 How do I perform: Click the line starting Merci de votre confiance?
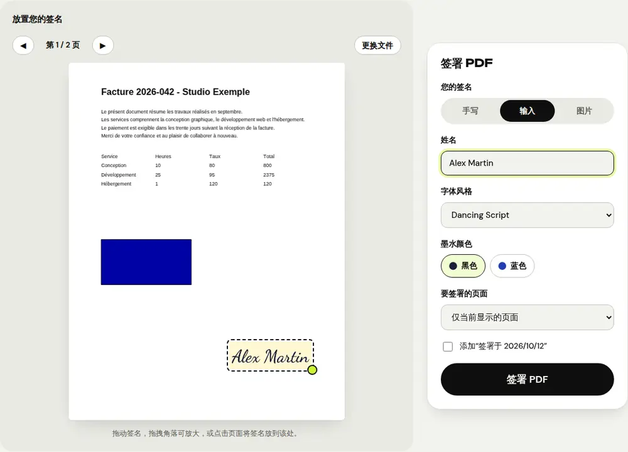pos(170,136)
